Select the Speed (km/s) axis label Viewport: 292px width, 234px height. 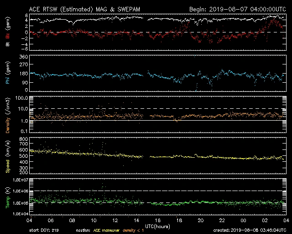8,155
